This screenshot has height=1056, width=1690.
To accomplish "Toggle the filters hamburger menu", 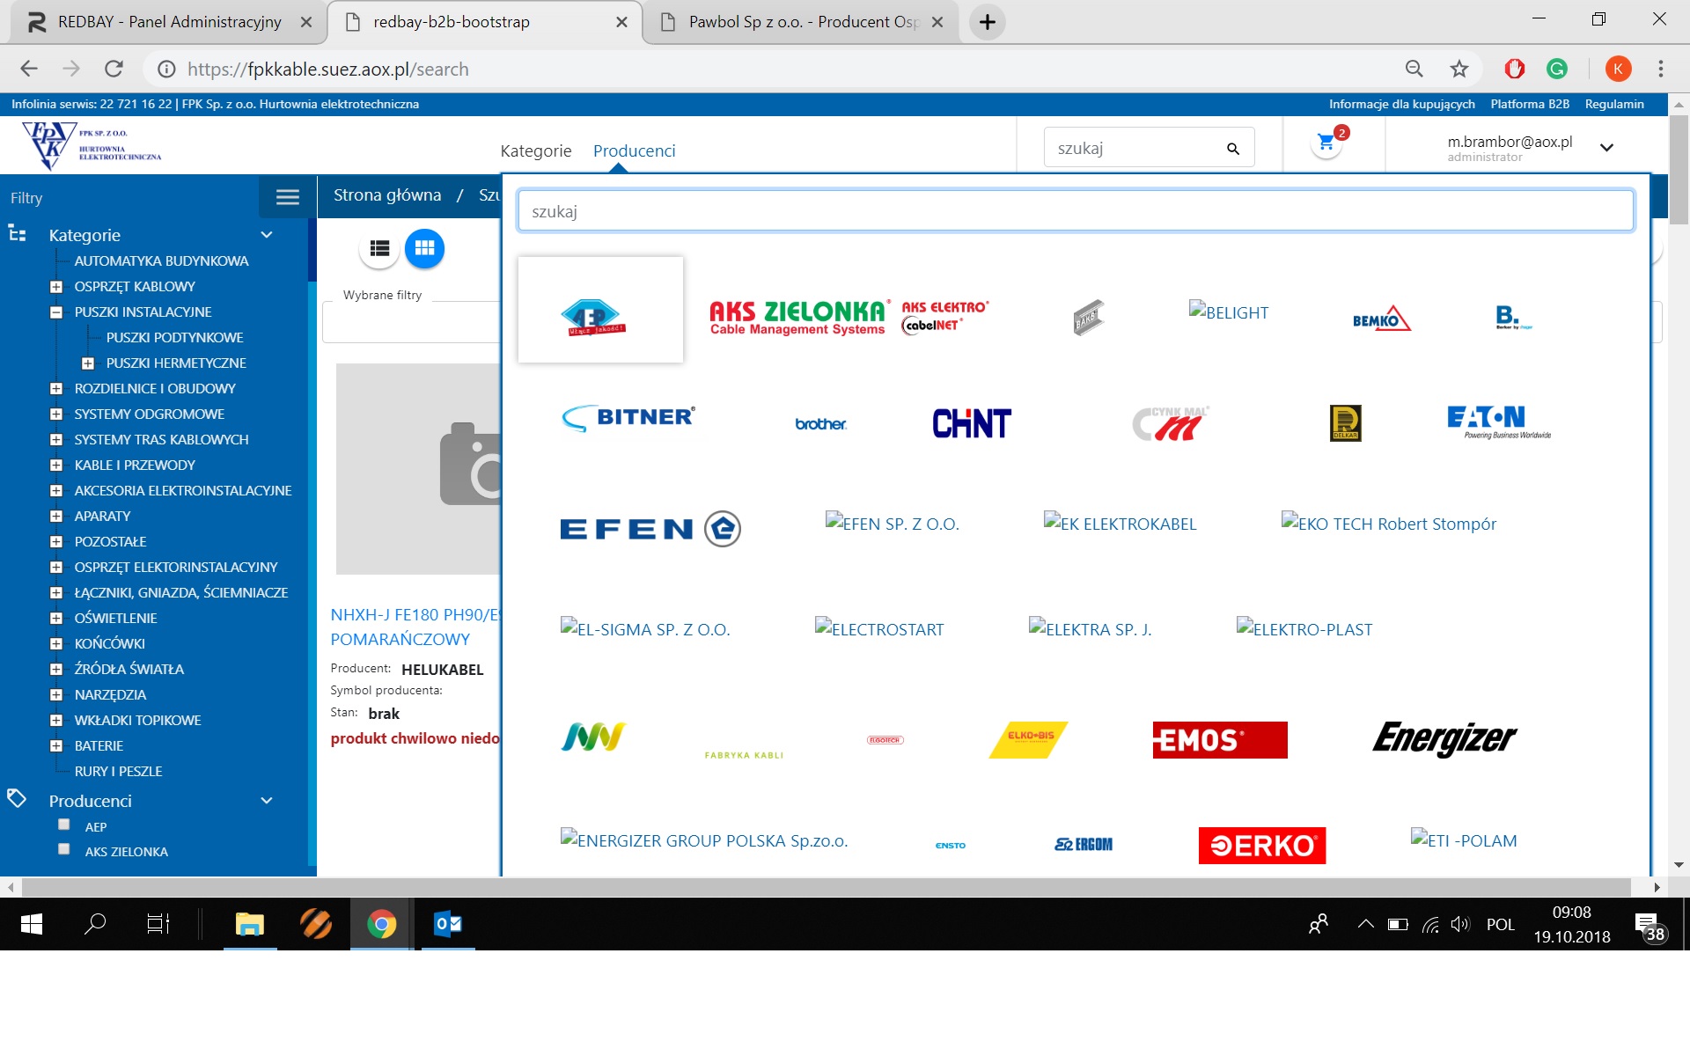I will click(x=287, y=197).
